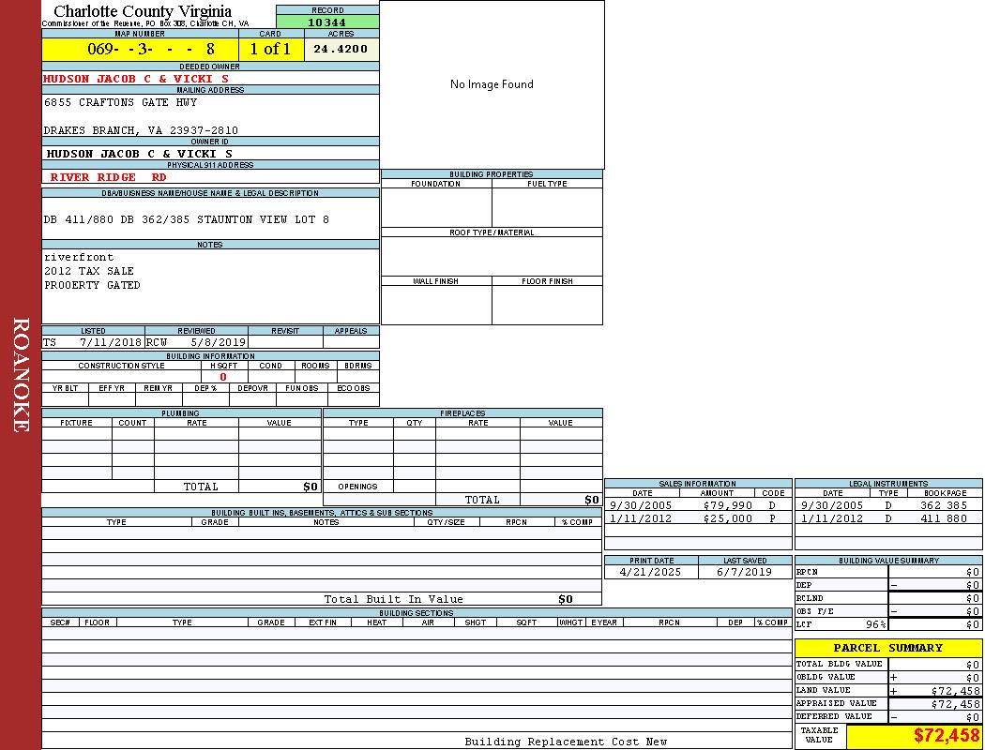Screen dimensions: 985x750
Task: Select the 1/11/2012 sales information row date
Action: click(x=641, y=518)
